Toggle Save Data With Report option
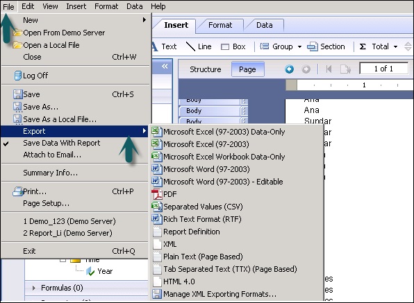 (75, 143)
